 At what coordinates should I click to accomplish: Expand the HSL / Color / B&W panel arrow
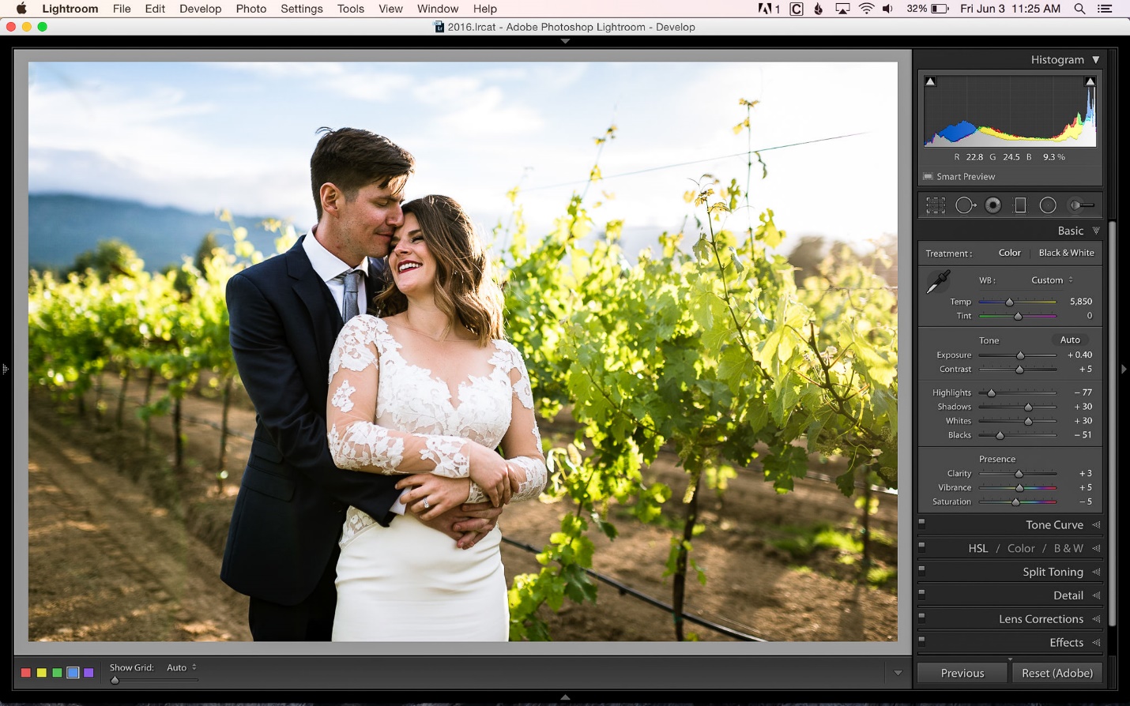(x=1096, y=549)
